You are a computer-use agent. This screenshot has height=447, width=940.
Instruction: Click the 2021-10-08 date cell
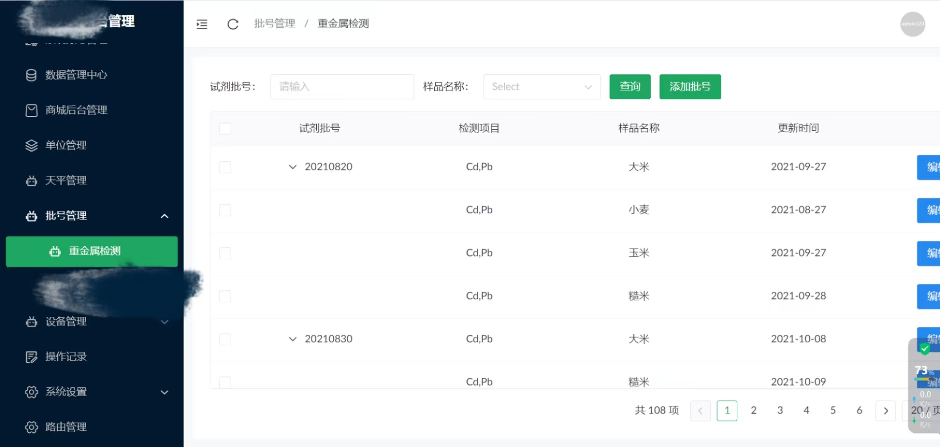tap(799, 339)
